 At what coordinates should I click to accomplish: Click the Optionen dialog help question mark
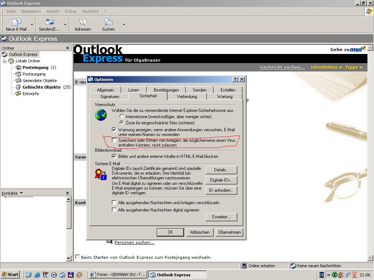click(x=235, y=79)
